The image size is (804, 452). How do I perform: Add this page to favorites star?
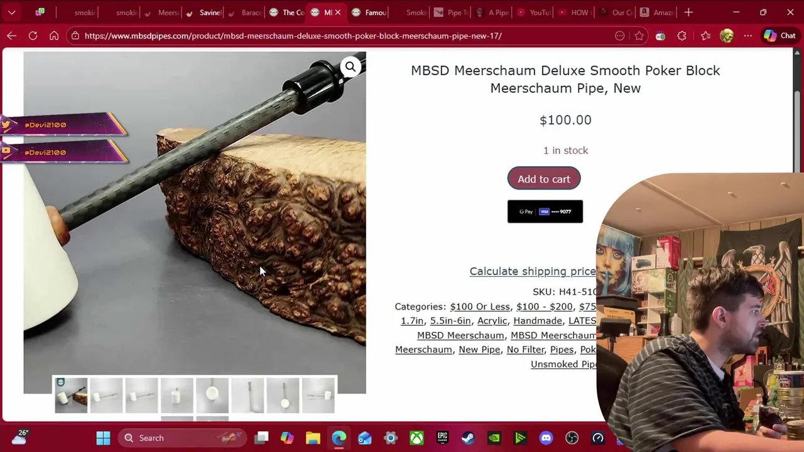639,36
